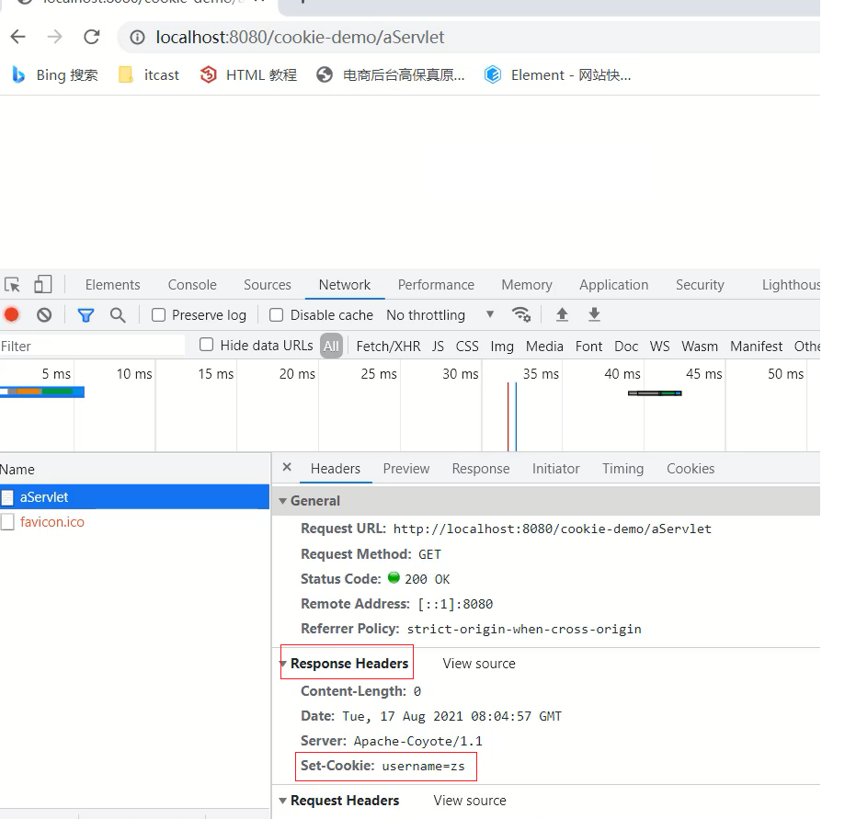Show the Initiator tab

coord(555,468)
